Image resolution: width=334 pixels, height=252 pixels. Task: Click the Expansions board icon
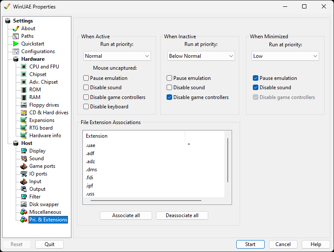[24, 120]
